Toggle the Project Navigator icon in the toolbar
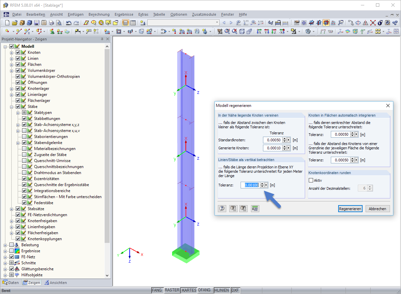Image resolution: width=401 pixels, height=294 pixels. (125, 23)
